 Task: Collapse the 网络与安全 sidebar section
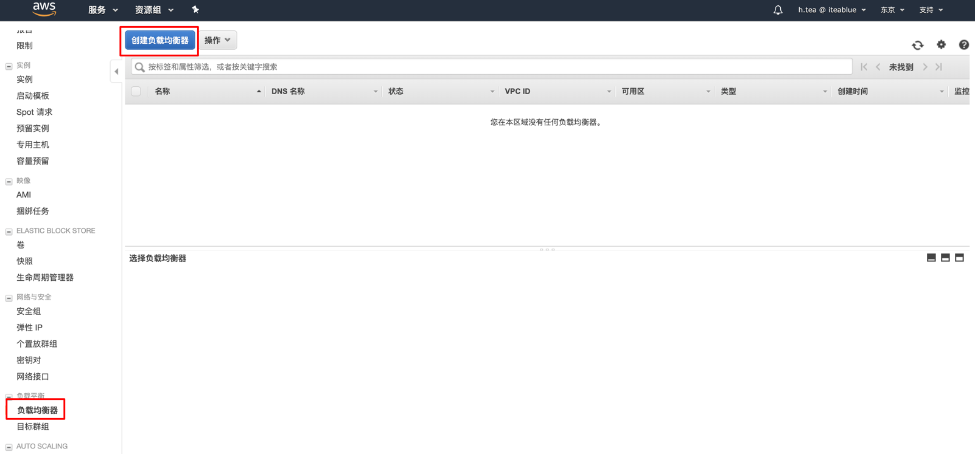(9, 298)
